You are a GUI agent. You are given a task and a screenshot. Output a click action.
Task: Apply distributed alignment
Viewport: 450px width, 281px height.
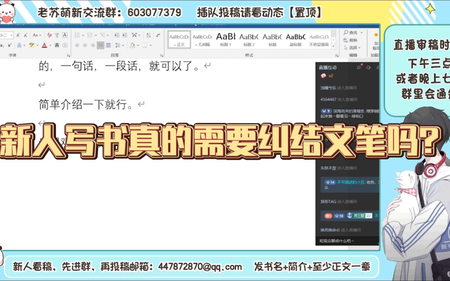(108, 45)
